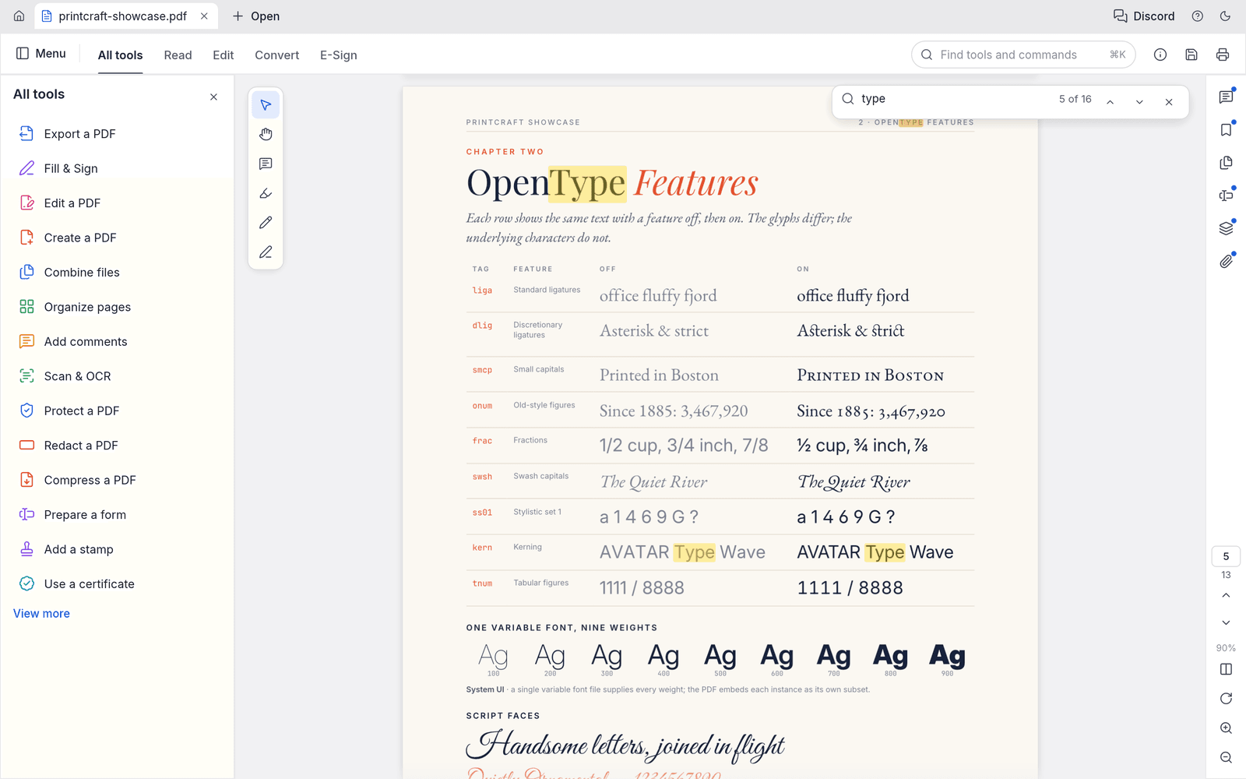Go to previous search match
The image size is (1246, 779).
tap(1110, 102)
